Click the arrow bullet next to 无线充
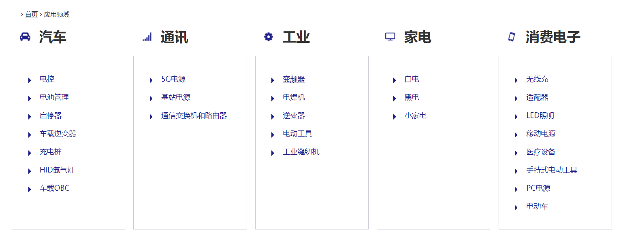 516,80
